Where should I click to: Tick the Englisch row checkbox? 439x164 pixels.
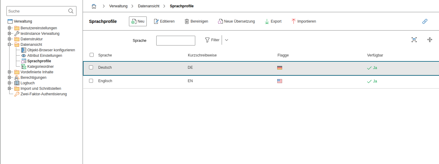click(x=91, y=81)
